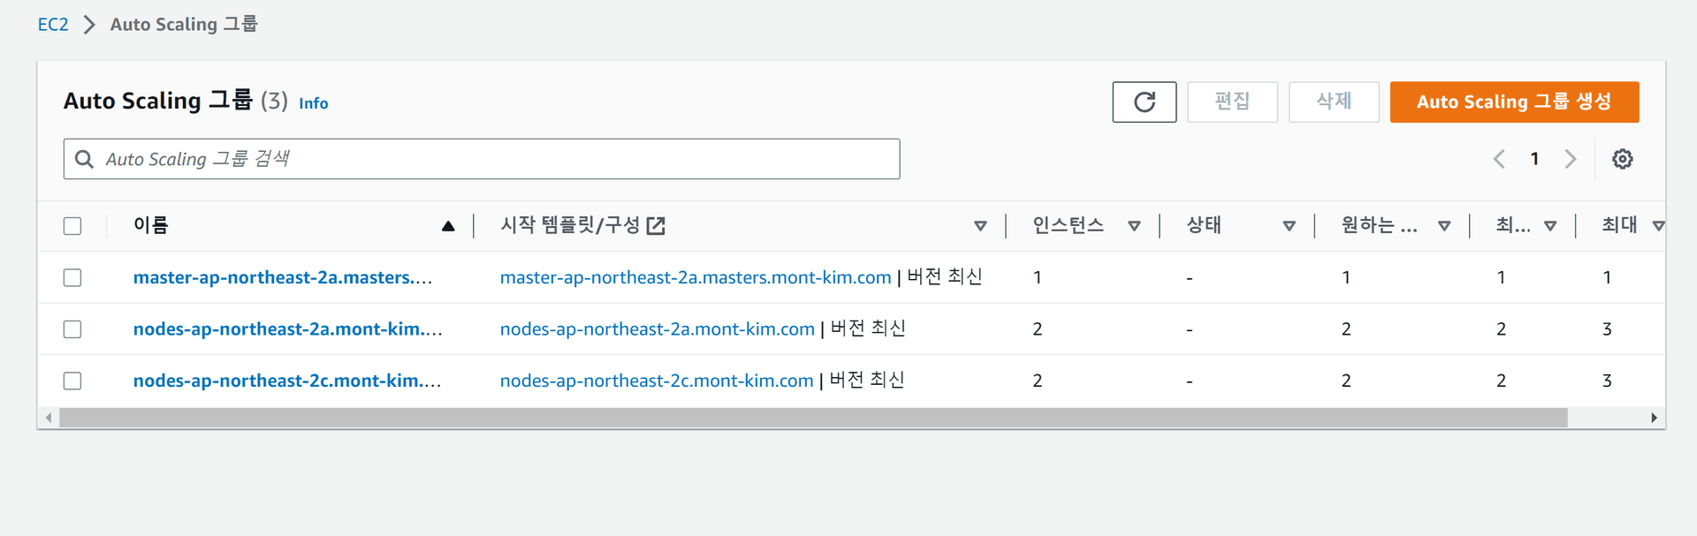Open nodes-ap-northeast-2c.mont-kim.com launch template link
This screenshot has height=536, width=1697.
coord(657,381)
